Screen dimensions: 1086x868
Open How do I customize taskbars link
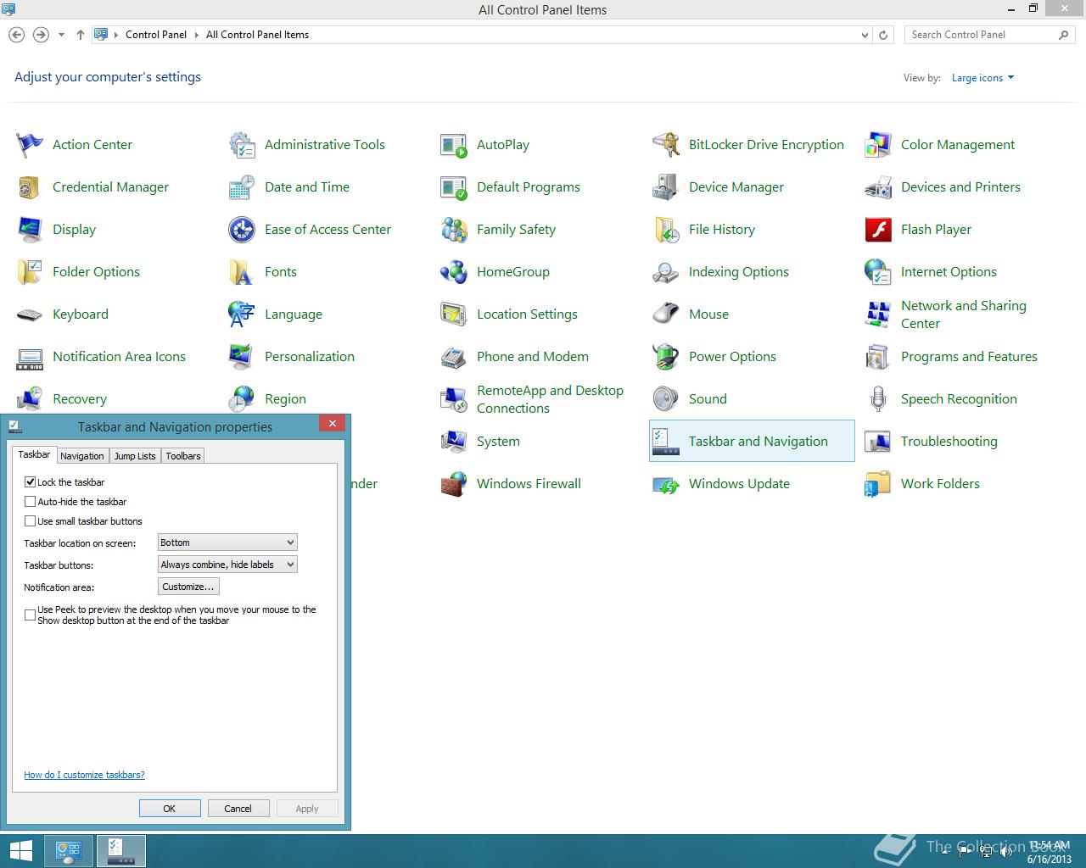84,775
